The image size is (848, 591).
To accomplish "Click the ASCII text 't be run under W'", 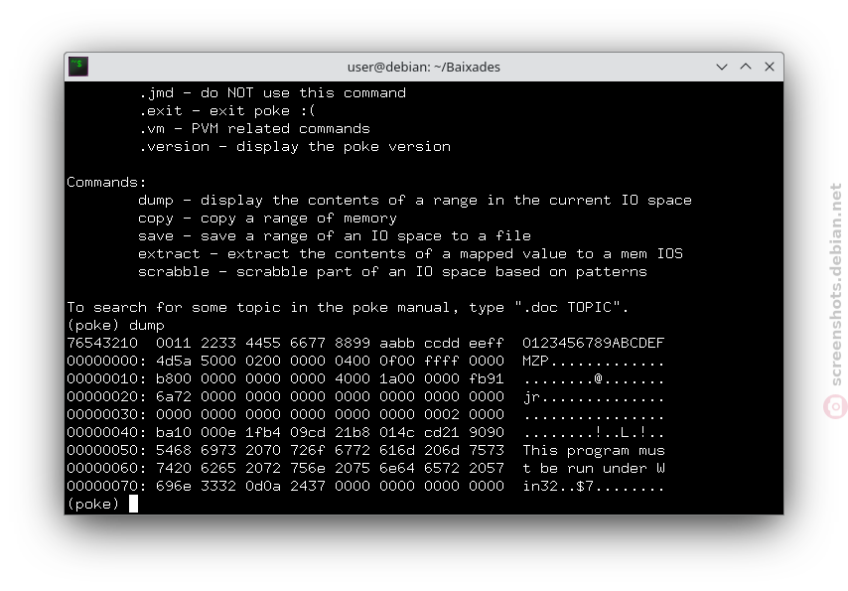I will point(593,468).
